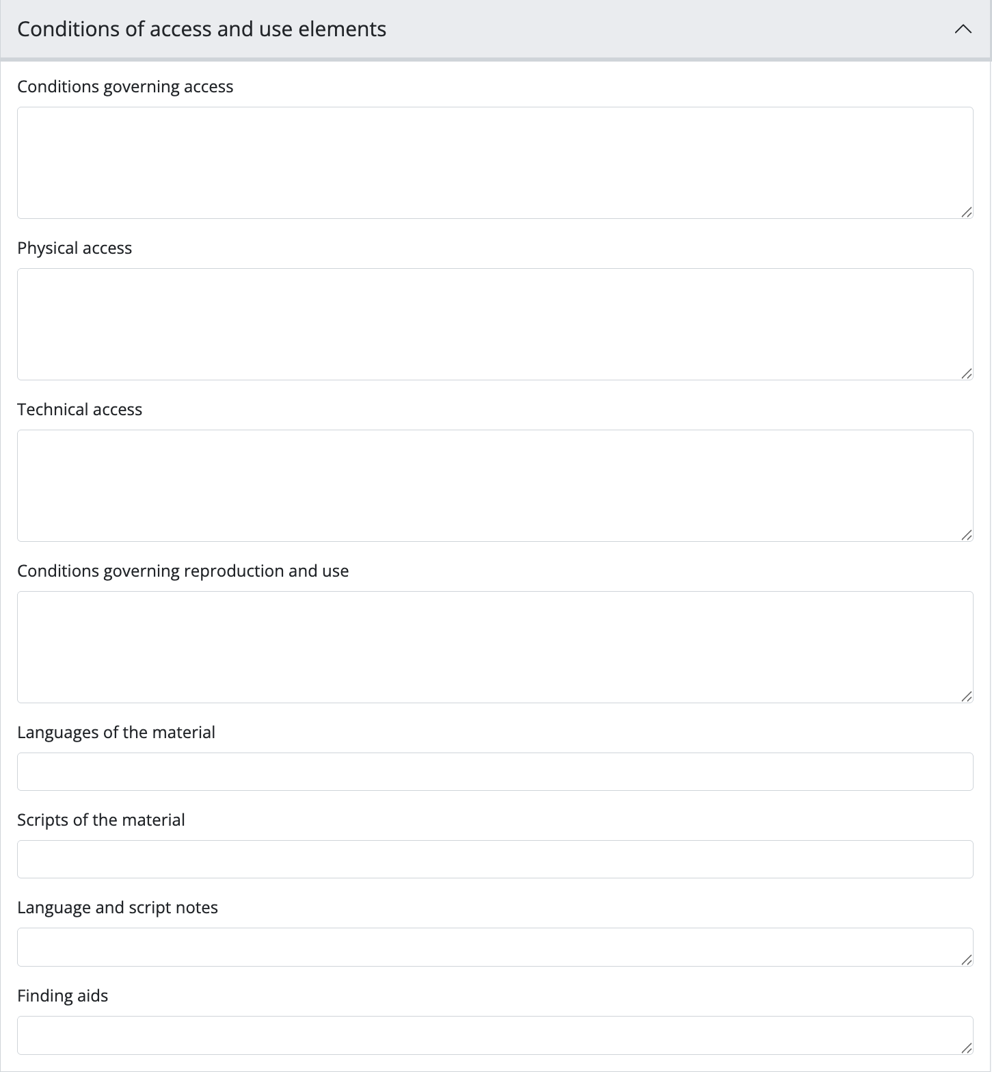Click Language and script notes resize handle

966,960
